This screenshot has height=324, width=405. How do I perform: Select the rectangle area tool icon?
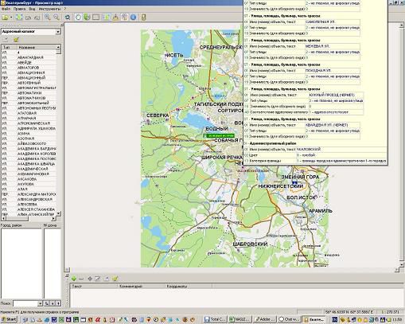95,18
